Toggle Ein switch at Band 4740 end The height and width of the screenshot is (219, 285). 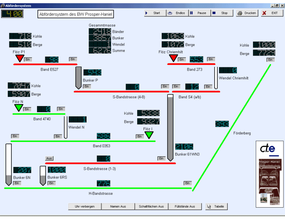[61, 109]
